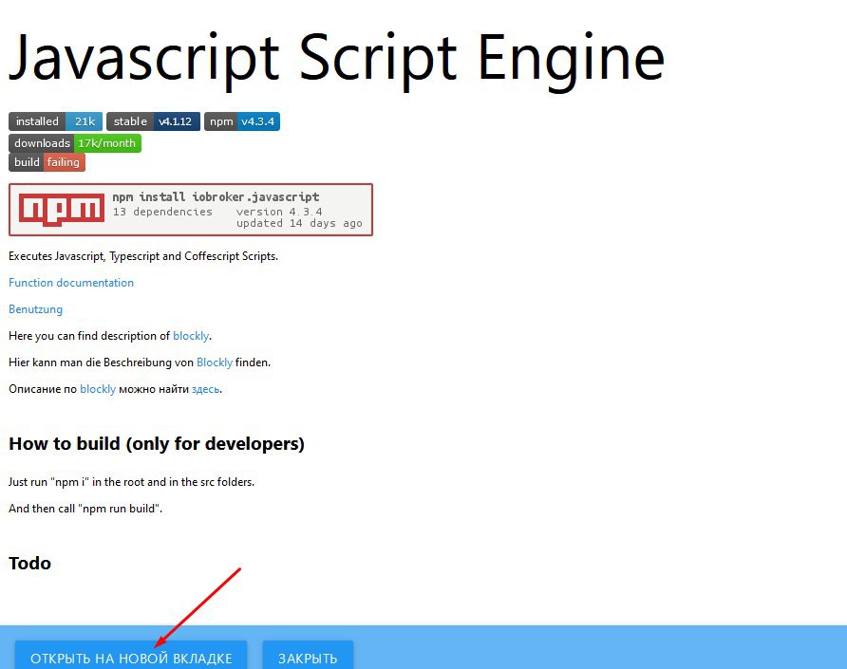
Task: Click the Todo heading
Action: [29, 563]
